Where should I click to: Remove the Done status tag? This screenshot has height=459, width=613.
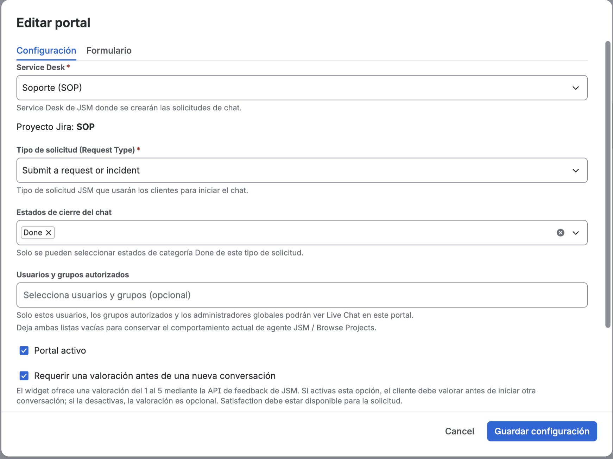point(49,233)
